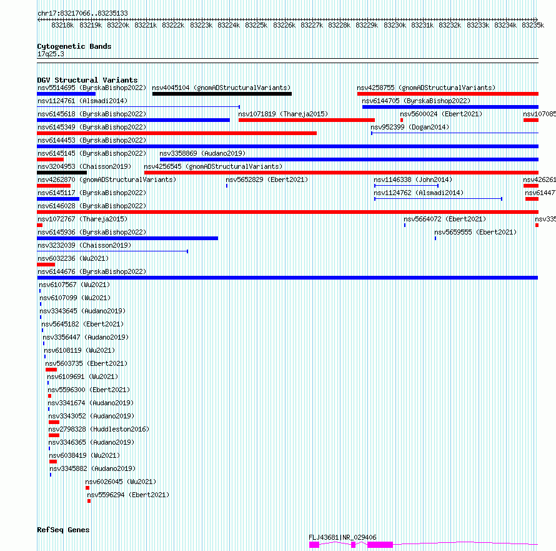Click nsv6107099 (Wu2021) label
Image resolution: width=556 pixels, height=551 pixels.
(75, 298)
